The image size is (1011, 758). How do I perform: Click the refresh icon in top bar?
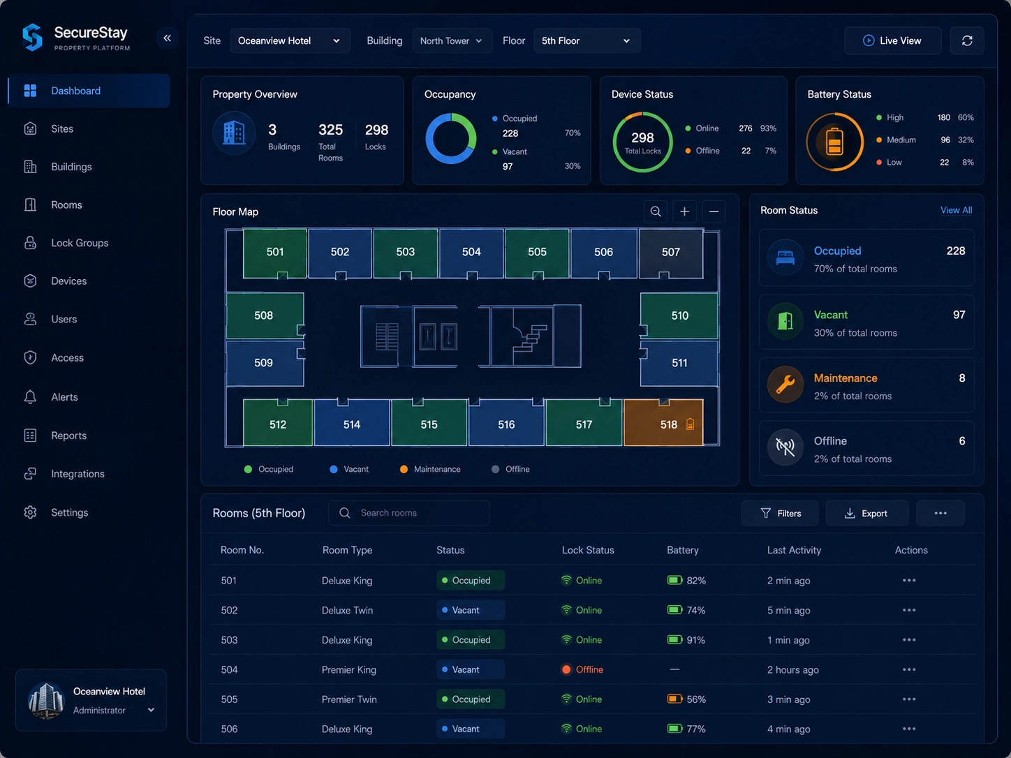point(967,40)
